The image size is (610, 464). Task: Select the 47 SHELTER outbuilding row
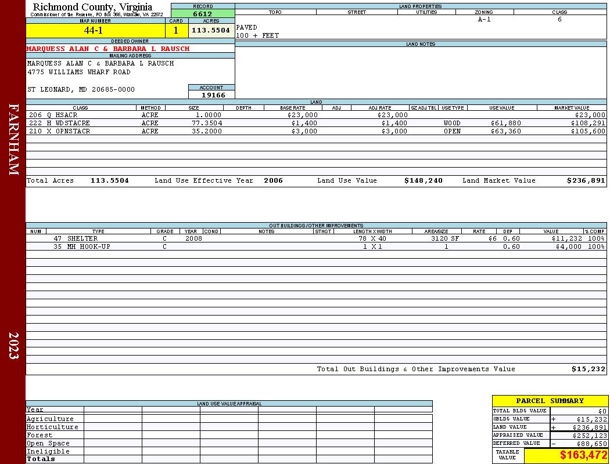pos(316,238)
